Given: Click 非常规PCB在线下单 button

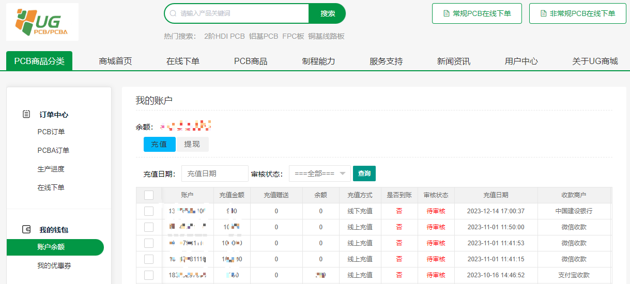Looking at the screenshot, I should point(578,13).
